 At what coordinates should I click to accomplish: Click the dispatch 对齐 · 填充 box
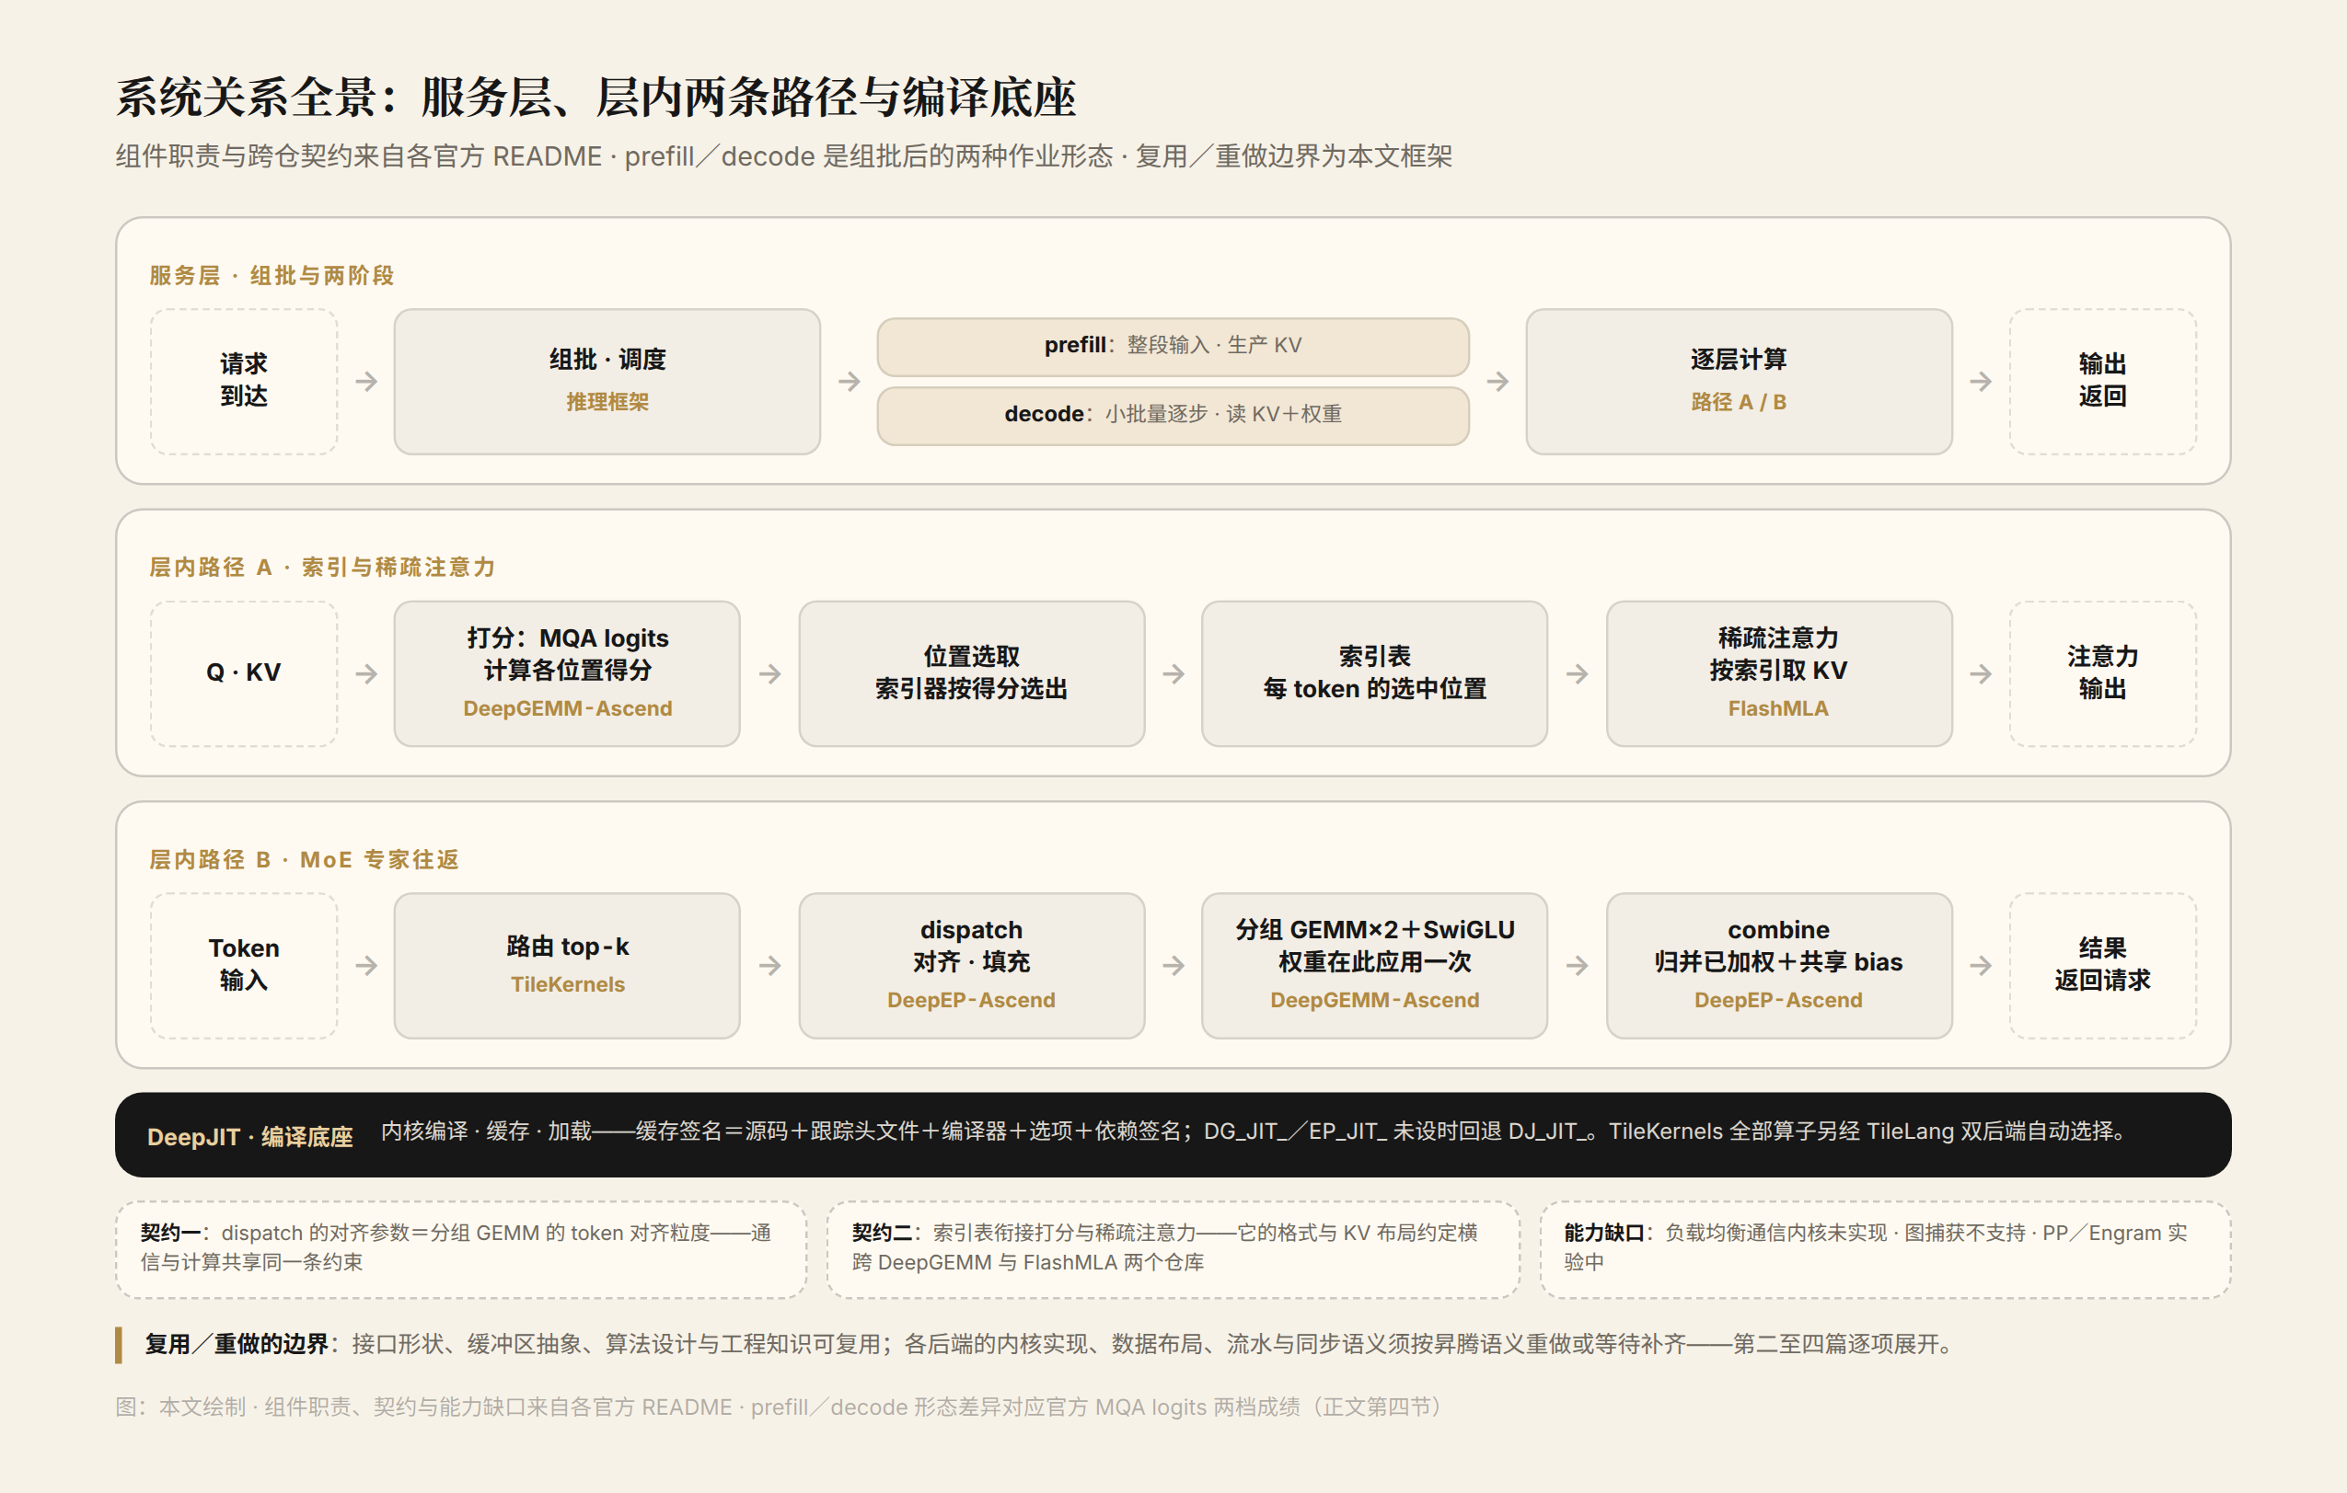click(971, 965)
